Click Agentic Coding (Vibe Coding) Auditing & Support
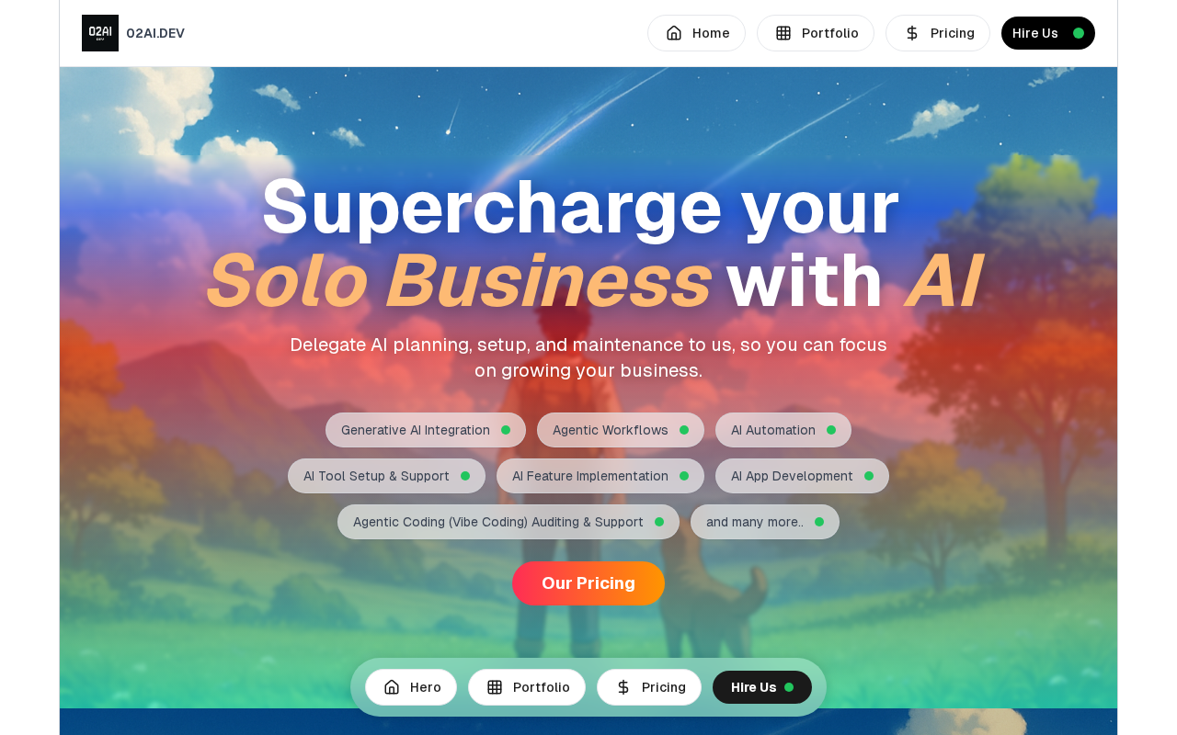Image resolution: width=1177 pixels, height=735 pixels. pos(509,522)
